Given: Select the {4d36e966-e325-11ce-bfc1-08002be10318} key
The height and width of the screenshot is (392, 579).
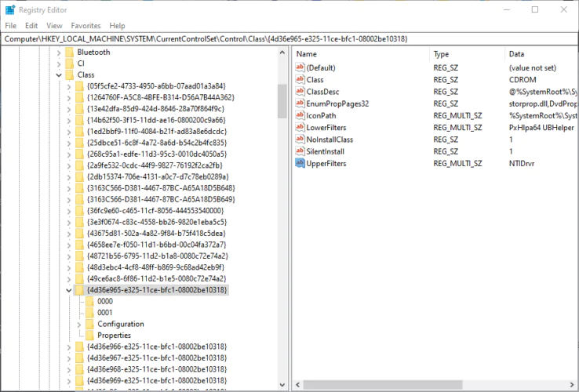Looking at the screenshot, I should point(157,347).
